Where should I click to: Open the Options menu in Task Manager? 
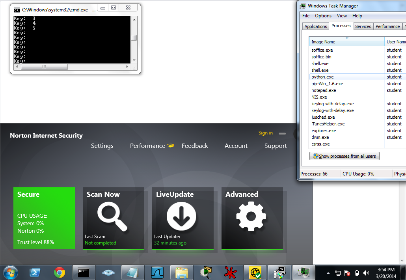[323, 16]
